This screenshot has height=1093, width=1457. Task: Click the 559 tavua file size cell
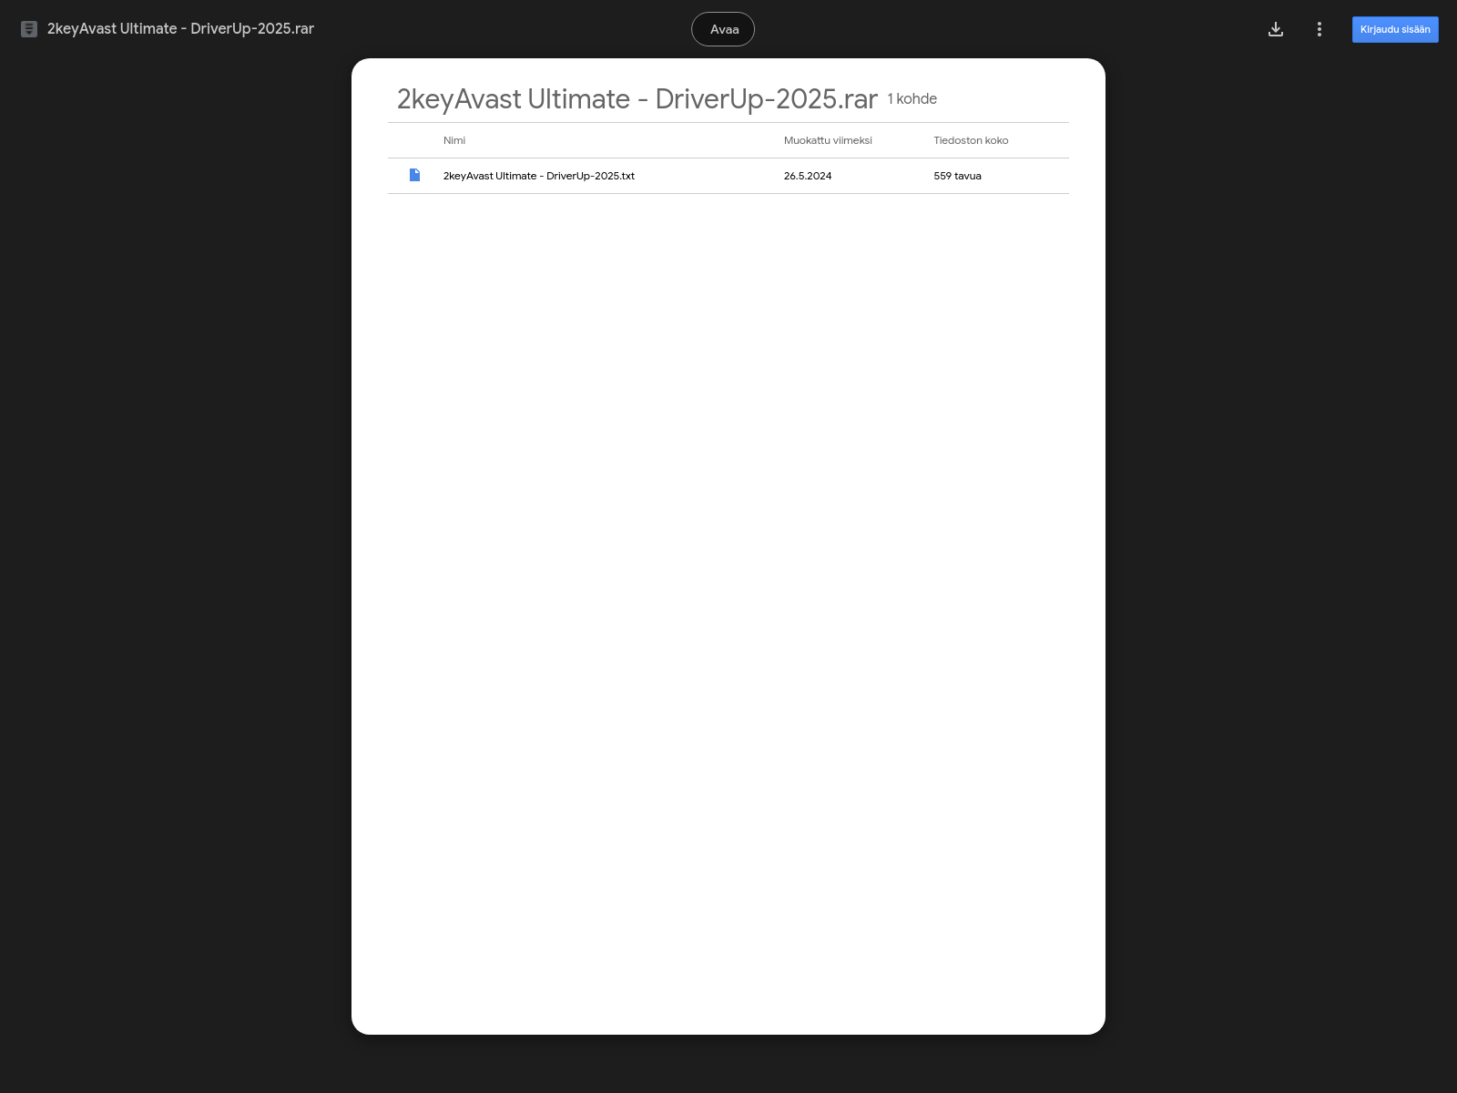[957, 176]
